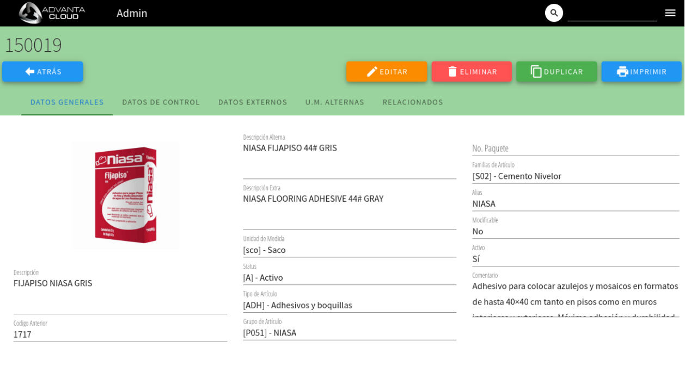The height and width of the screenshot is (366, 685).
Task: Select the Datos Generales tab
Action: (x=67, y=102)
